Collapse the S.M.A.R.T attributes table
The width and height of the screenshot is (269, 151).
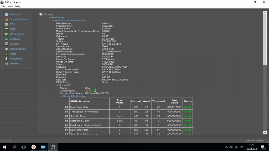coord(61,96)
